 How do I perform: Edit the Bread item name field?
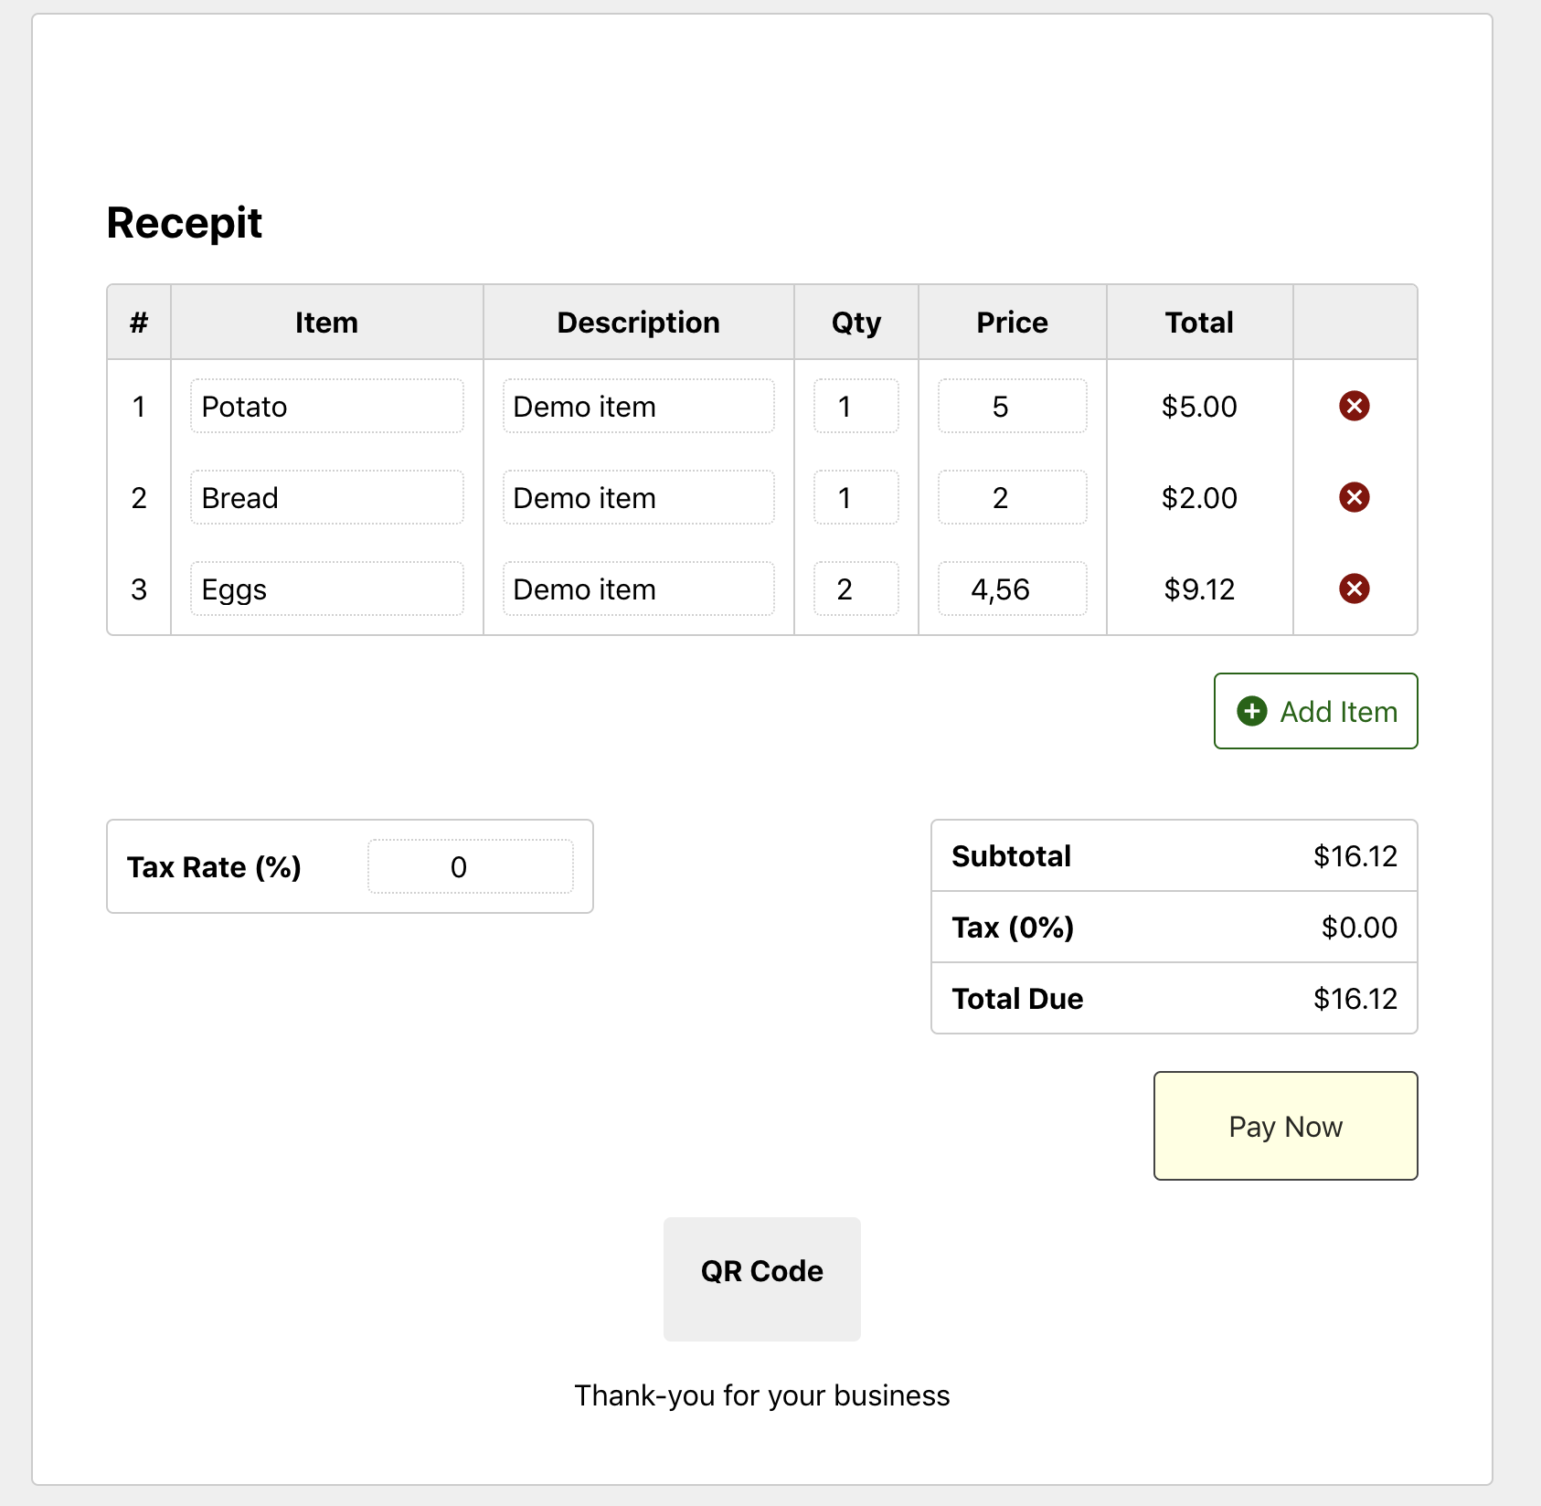coord(326,497)
